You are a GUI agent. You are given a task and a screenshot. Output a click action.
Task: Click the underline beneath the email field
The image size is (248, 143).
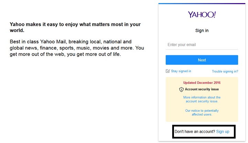click(x=202, y=49)
